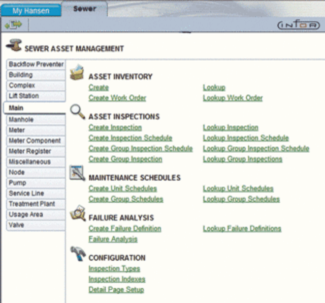Click the Infor logo
Image resolution: width=325 pixels, height=303 pixels.
[299, 25]
